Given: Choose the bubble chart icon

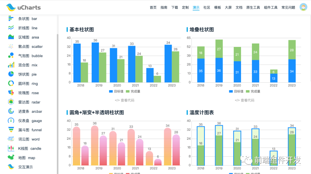Looking at the screenshot, I should [11, 56].
